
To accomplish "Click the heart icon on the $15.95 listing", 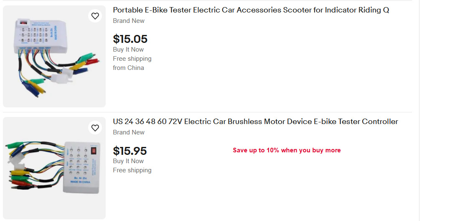I will [x=95, y=128].
